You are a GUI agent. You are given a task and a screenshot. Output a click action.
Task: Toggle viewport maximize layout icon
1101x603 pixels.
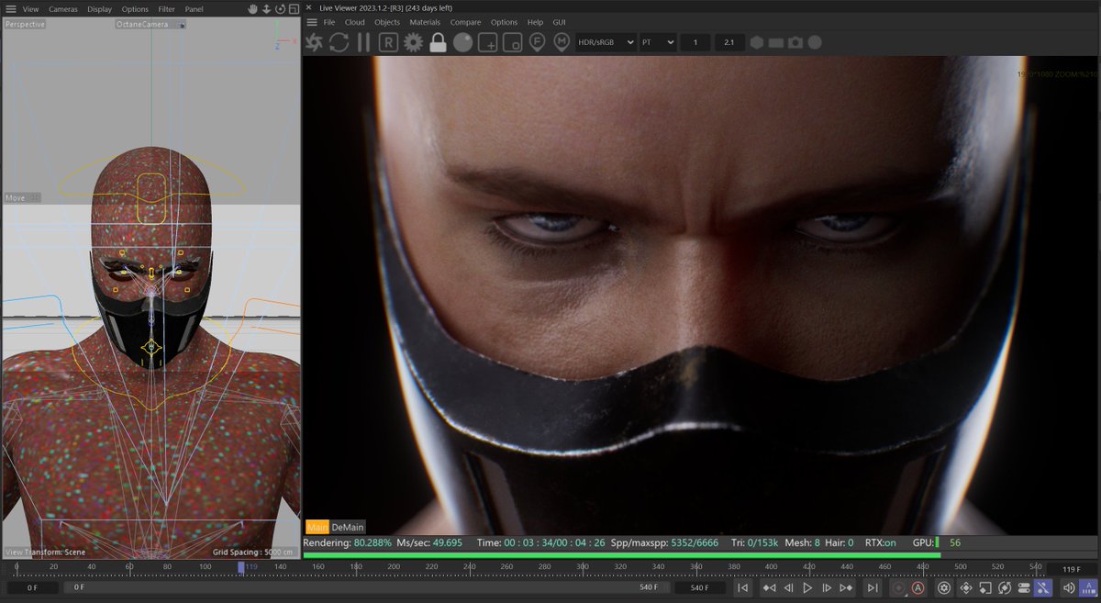tap(293, 8)
